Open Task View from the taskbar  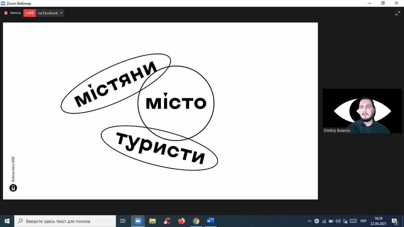tap(123, 221)
